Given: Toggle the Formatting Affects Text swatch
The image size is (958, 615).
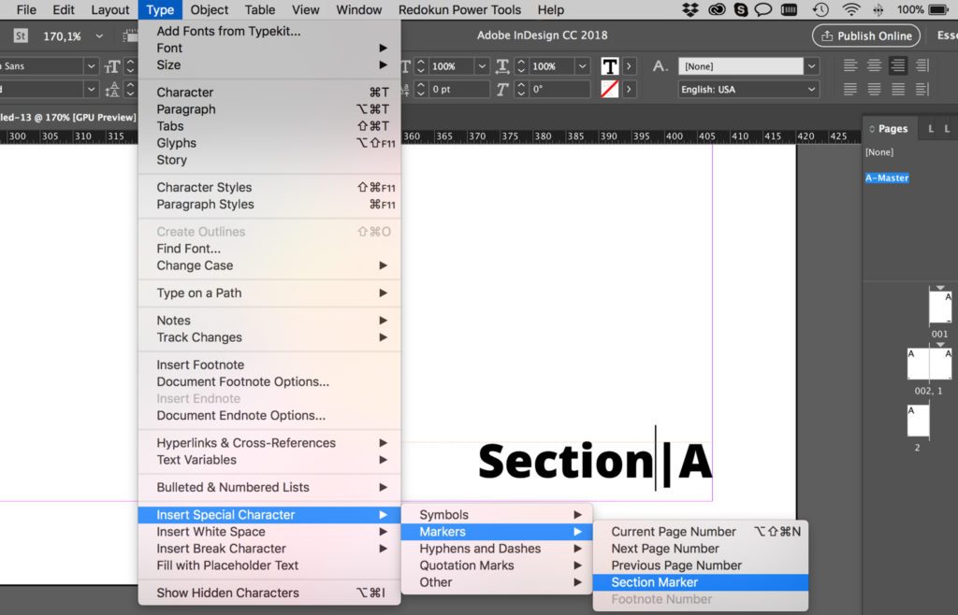Looking at the screenshot, I should click(610, 66).
